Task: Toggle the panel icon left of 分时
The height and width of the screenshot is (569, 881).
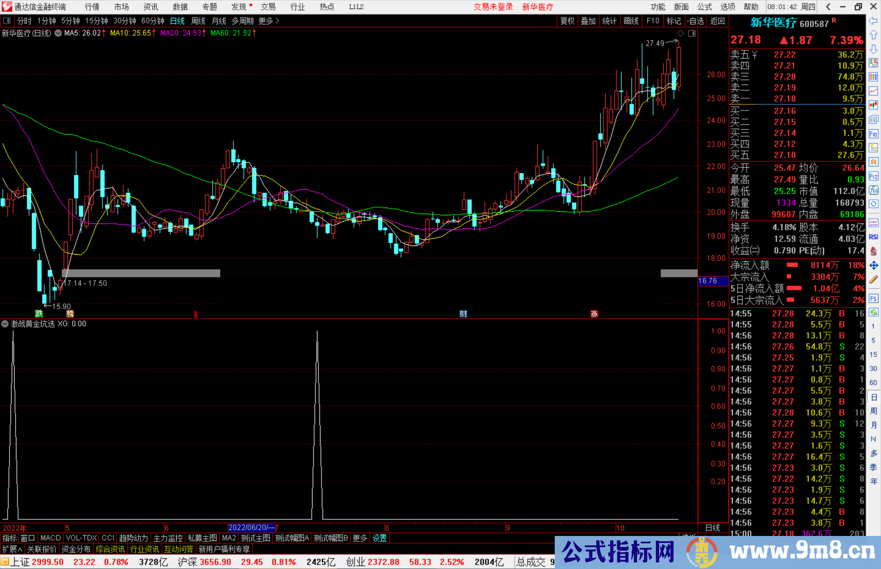Action: tap(7, 21)
